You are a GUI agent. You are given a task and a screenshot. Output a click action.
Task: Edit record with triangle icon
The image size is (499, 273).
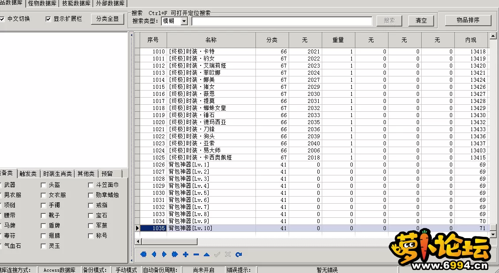pyautogui.click(x=206, y=254)
